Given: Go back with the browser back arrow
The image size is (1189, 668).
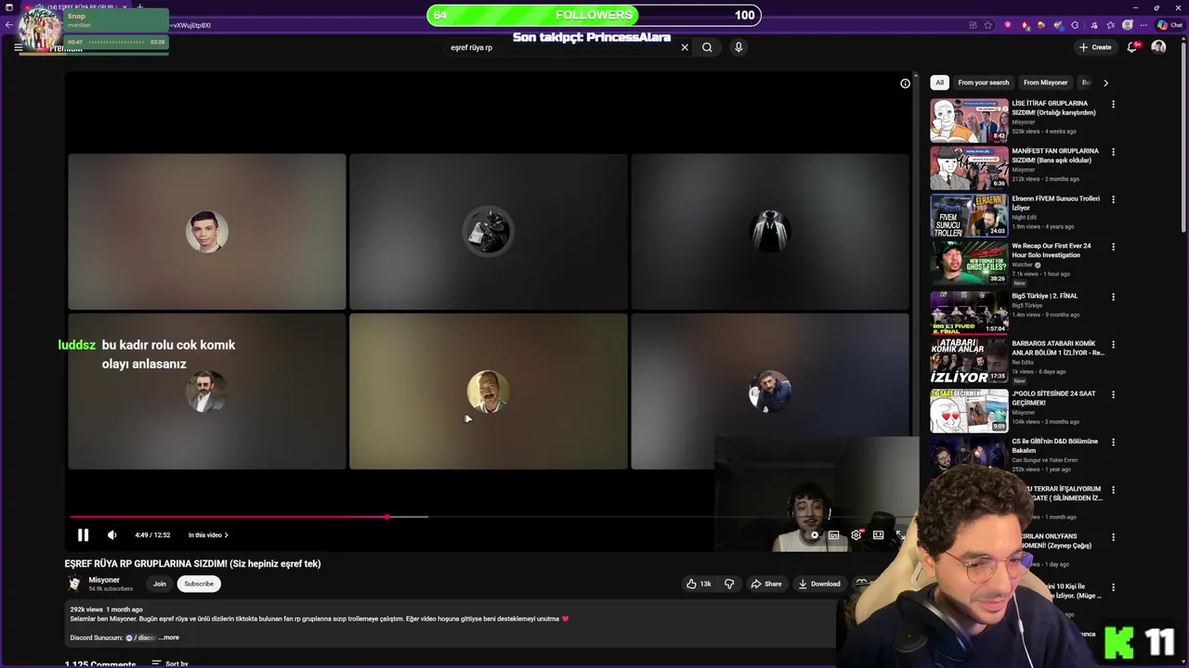Looking at the screenshot, I should click(x=9, y=25).
